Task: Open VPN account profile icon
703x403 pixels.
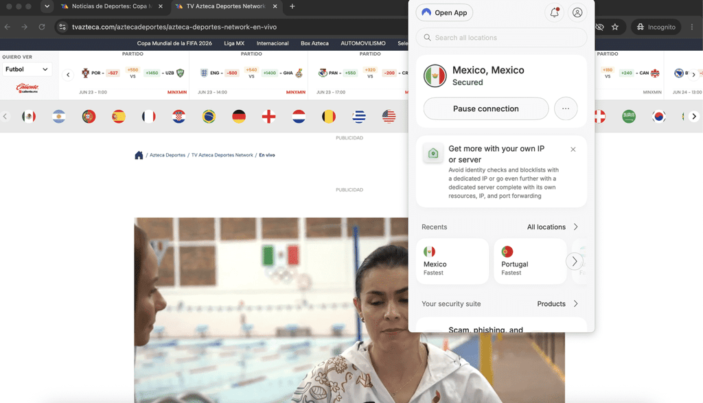Action: 577,12
